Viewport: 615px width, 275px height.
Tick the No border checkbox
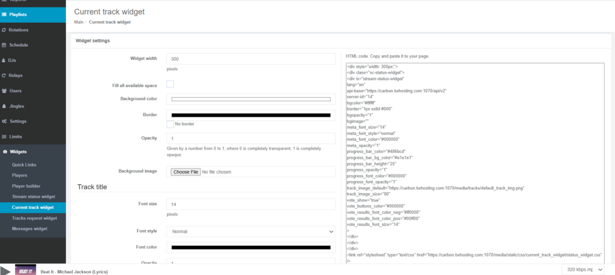[x=170, y=124]
